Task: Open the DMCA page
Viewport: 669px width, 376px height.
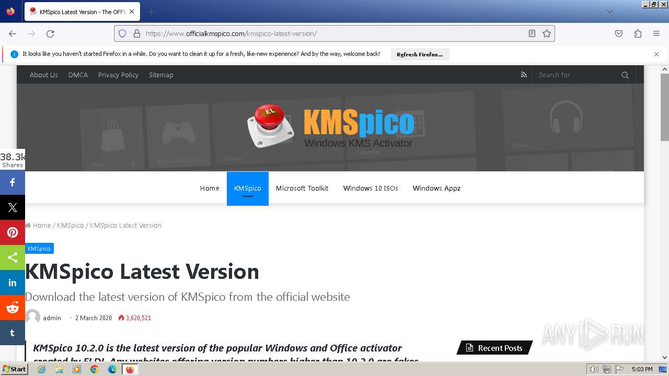Action: (78, 75)
